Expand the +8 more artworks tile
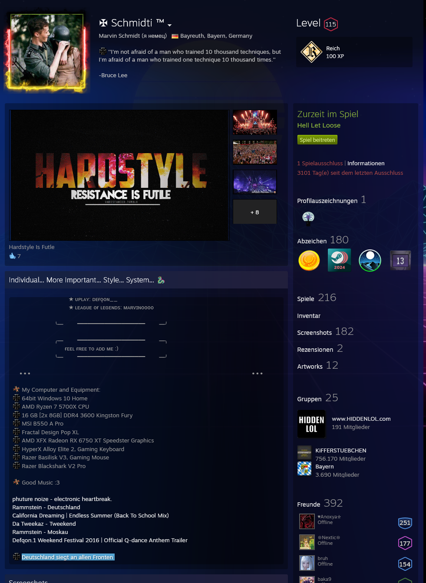Image resolution: width=426 pixels, height=583 pixels. point(254,212)
